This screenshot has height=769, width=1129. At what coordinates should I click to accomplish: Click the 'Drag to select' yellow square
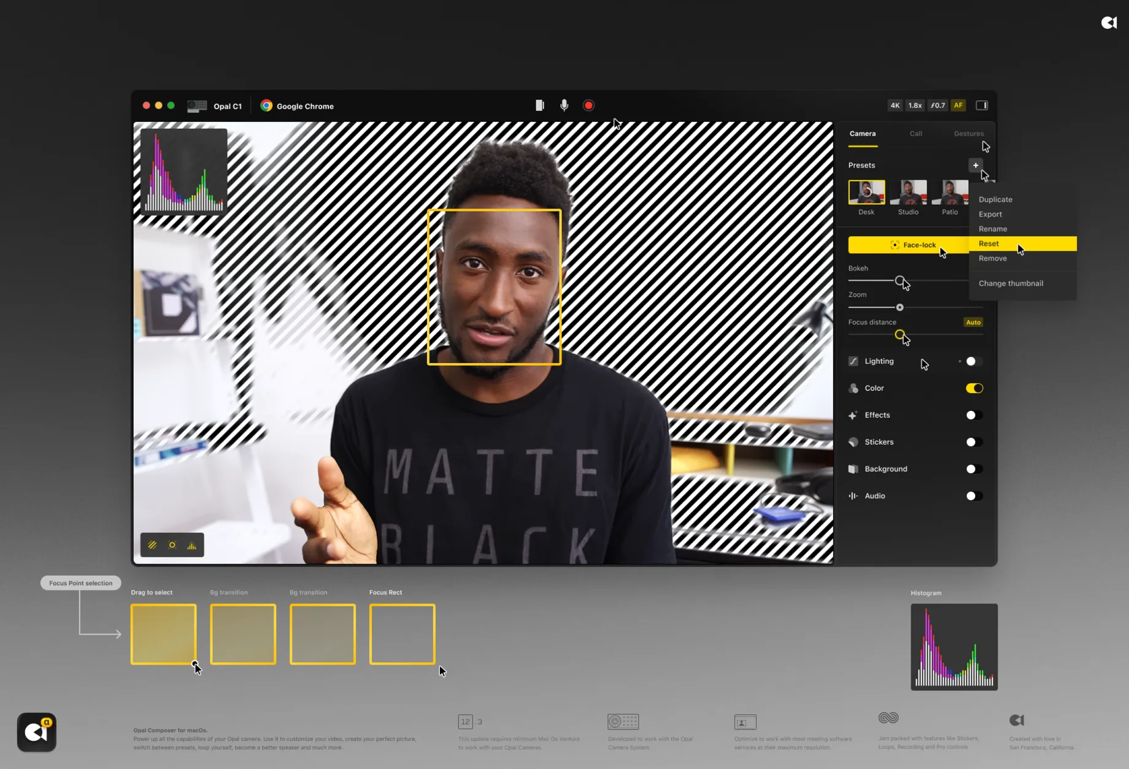[163, 634]
